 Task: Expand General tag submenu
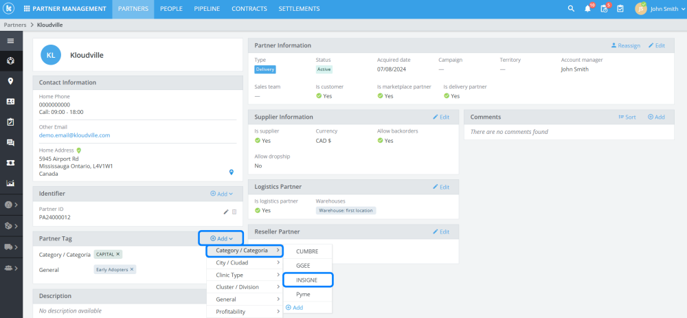[245, 299]
